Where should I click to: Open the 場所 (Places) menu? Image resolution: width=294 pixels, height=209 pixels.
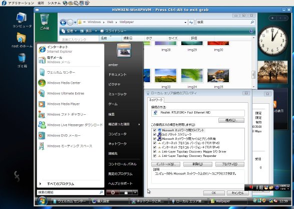pyautogui.click(x=41, y=3)
